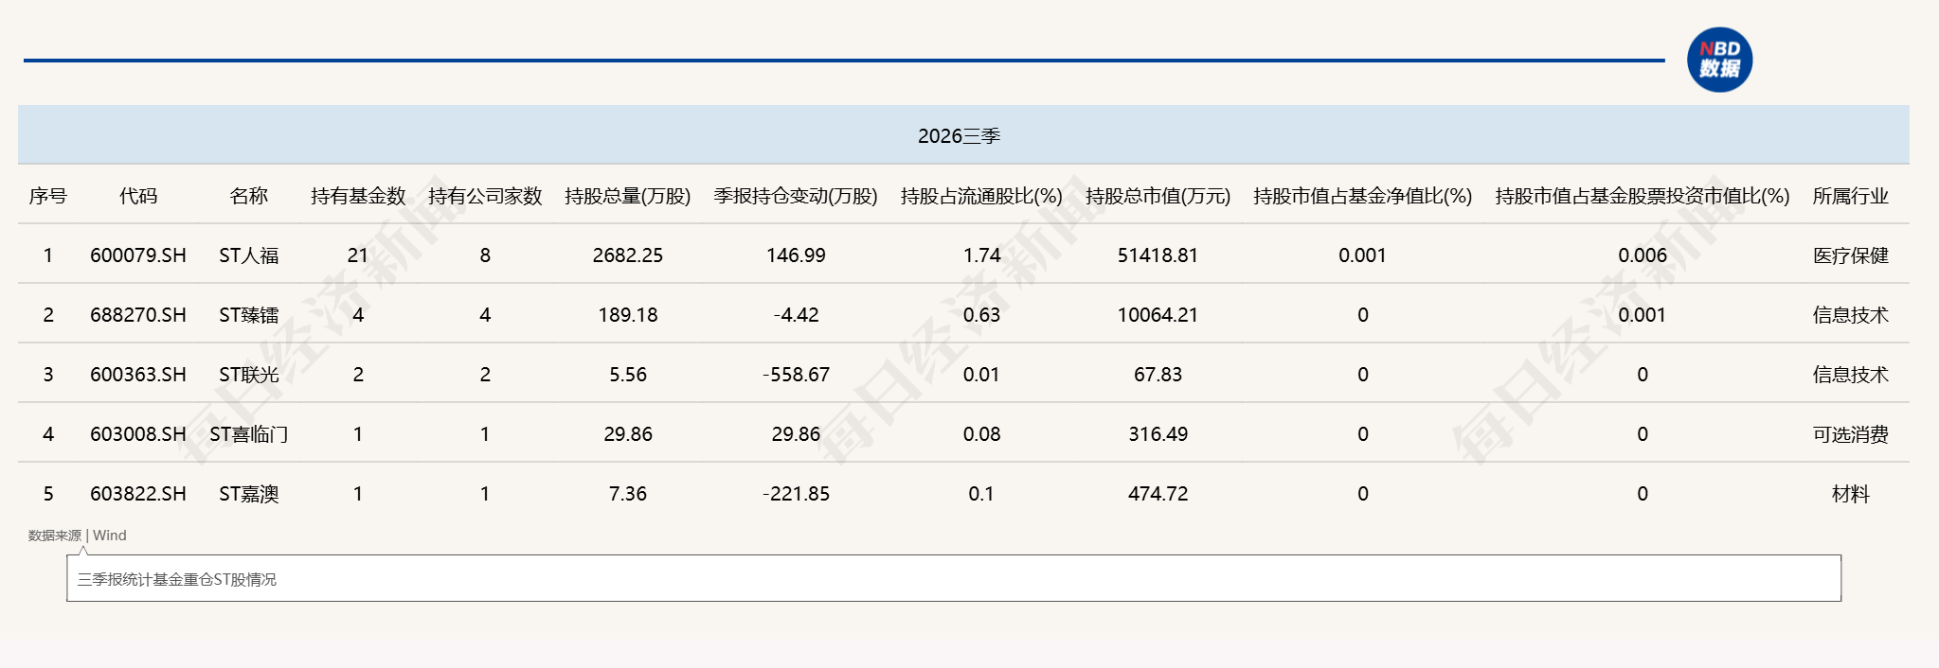Click the stock name ST喜临门
The image size is (1939, 668).
249,434
